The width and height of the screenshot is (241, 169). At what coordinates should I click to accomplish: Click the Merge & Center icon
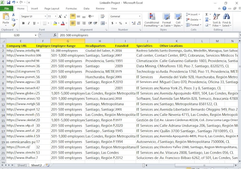point(102,23)
